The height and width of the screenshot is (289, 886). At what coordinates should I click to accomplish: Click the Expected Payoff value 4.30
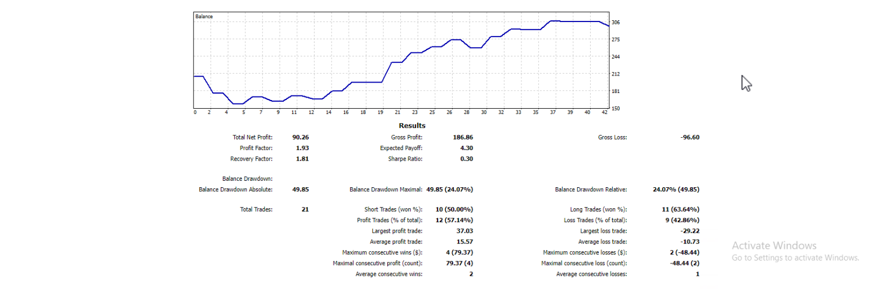point(466,148)
